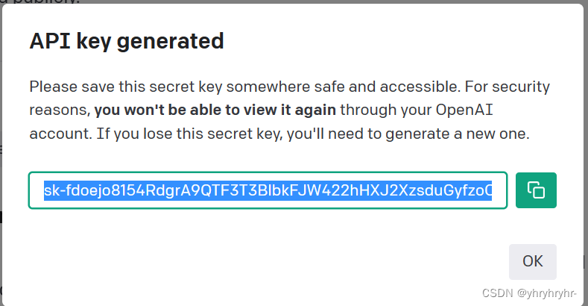Viewport: 588px width, 306px height.
Task: Click the 'For security' words in the first line
Action: 507,87
